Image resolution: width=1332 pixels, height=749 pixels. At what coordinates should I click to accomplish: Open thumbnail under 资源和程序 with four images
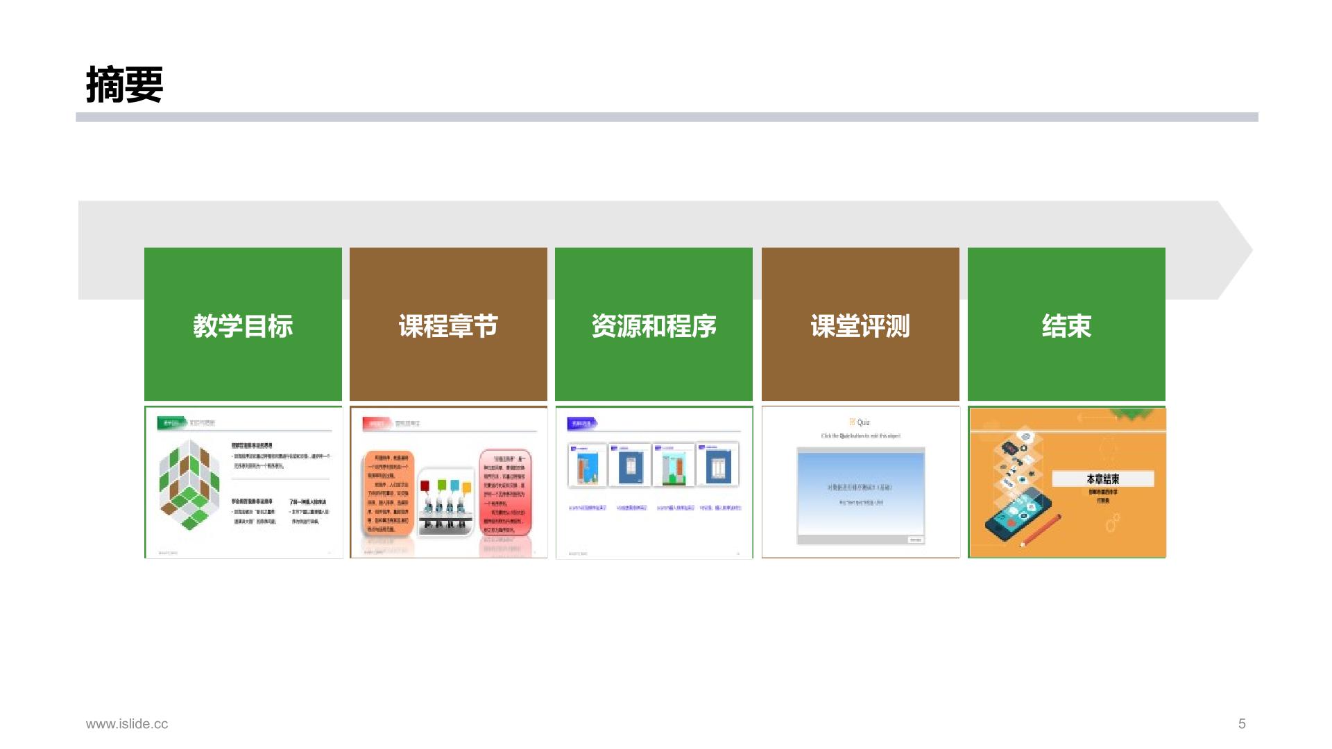654,482
